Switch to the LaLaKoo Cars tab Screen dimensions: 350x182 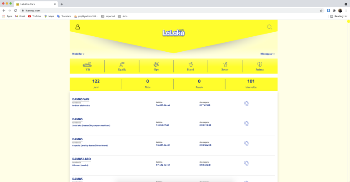pyautogui.click(x=36, y=4)
